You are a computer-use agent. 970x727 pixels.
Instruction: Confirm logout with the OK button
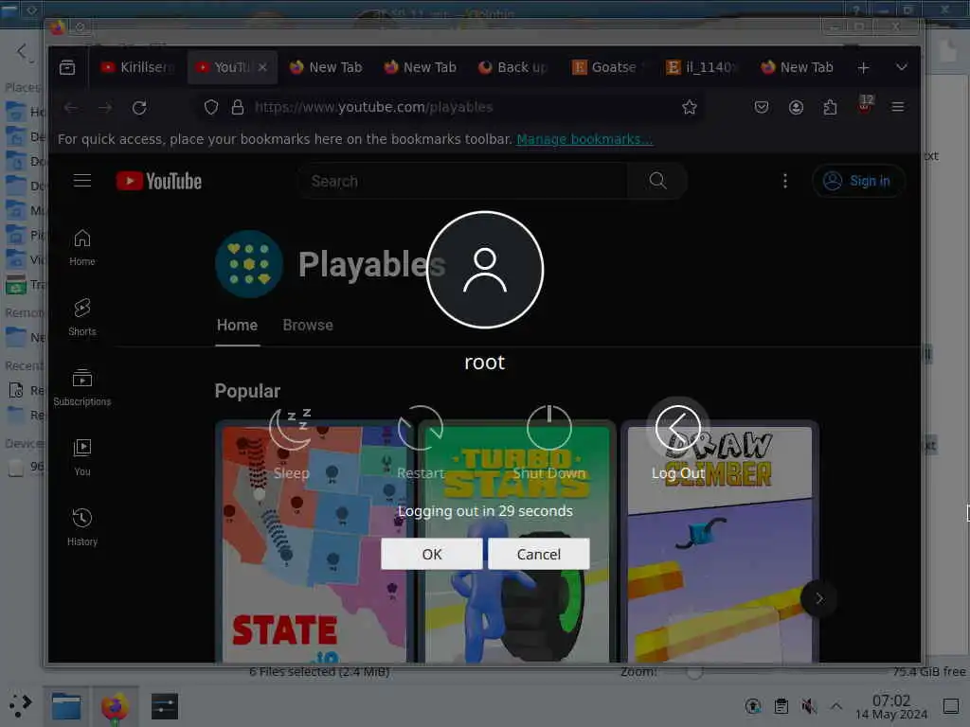pyautogui.click(x=431, y=553)
